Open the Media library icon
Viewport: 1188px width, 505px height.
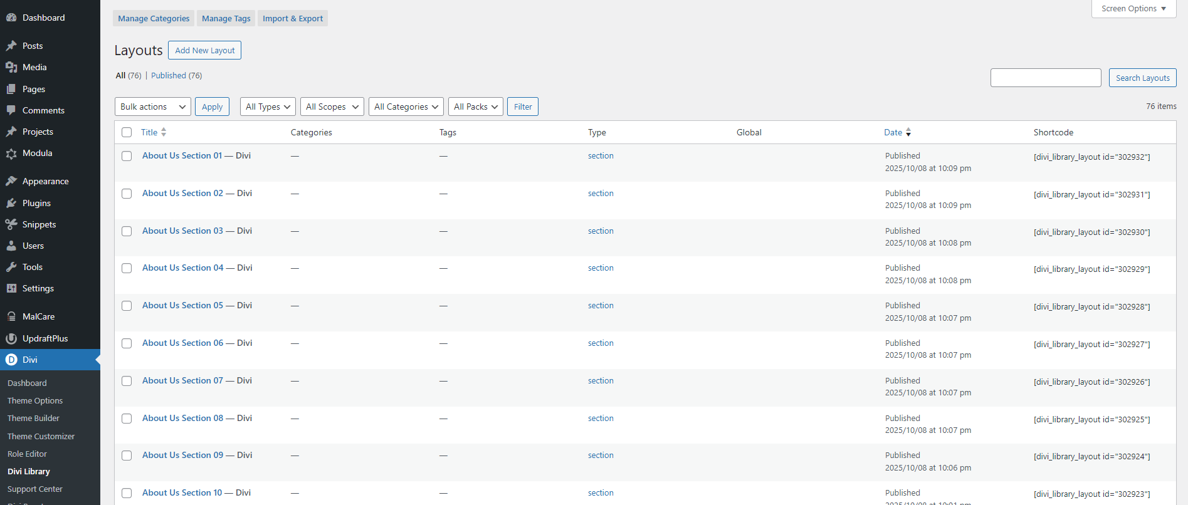click(x=11, y=67)
